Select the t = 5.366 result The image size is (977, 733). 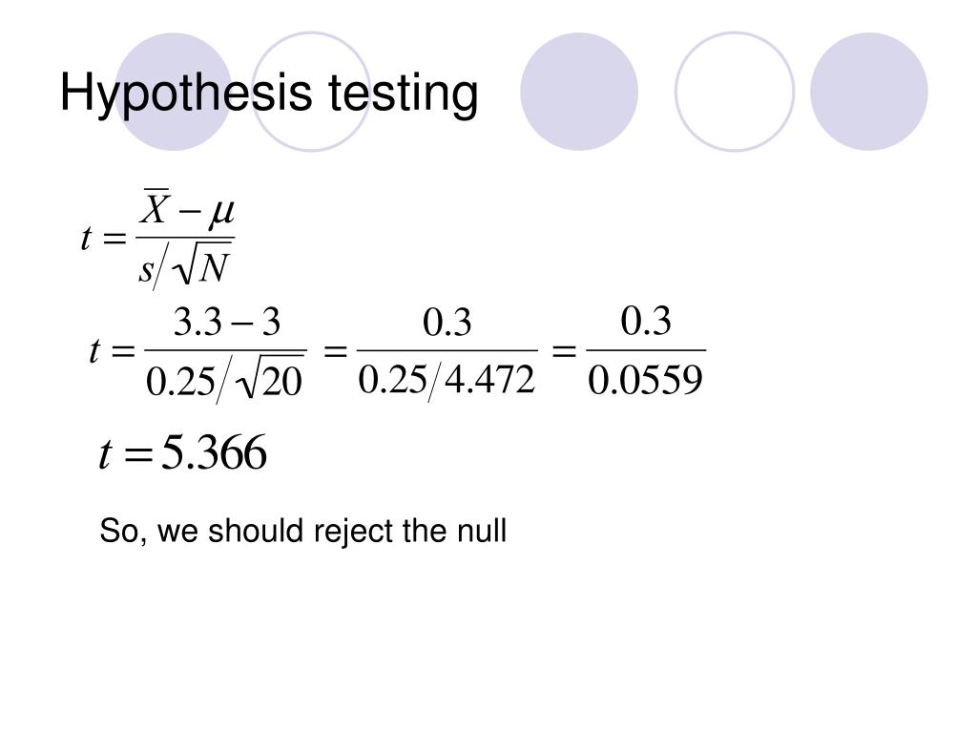tap(182, 452)
